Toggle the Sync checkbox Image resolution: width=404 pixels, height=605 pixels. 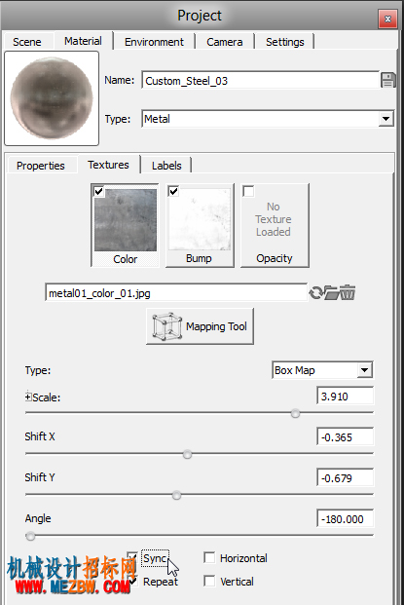tap(131, 557)
